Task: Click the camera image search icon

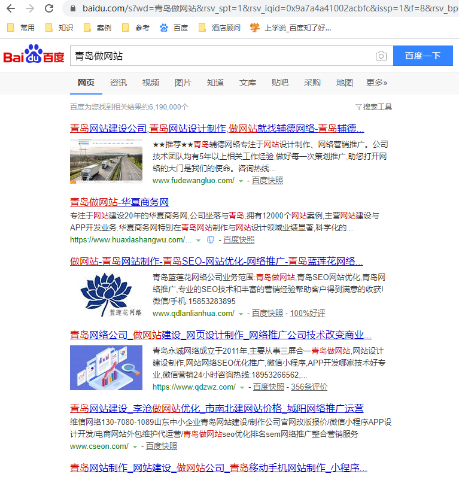Action: (381, 56)
